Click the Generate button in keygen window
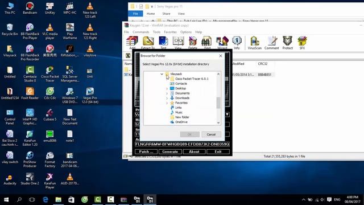 coord(170,151)
